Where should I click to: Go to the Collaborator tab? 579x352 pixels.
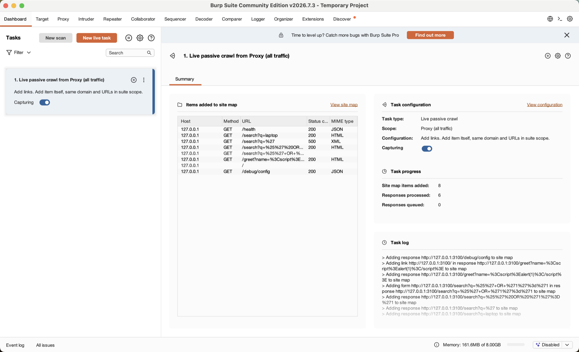143,19
